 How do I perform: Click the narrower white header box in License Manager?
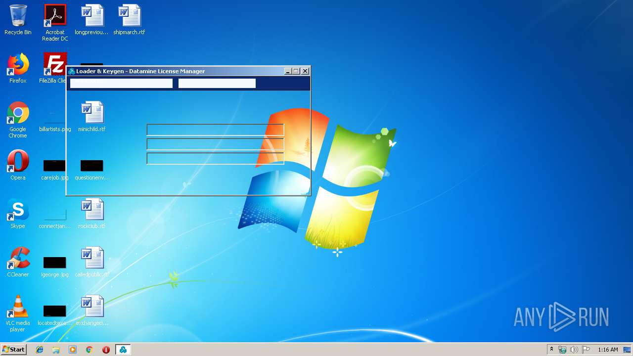click(217, 83)
